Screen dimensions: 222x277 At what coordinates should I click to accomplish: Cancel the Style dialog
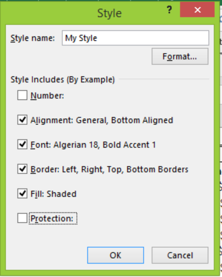(180, 255)
